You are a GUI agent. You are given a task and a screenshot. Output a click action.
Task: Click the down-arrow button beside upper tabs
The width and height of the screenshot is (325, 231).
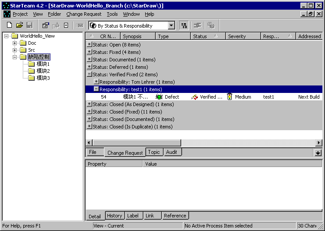[318, 153]
